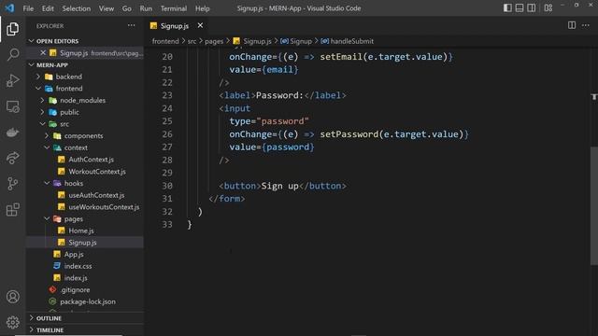Open the Selection menu
Viewport: 598px width, 336px height.
coord(77,8)
